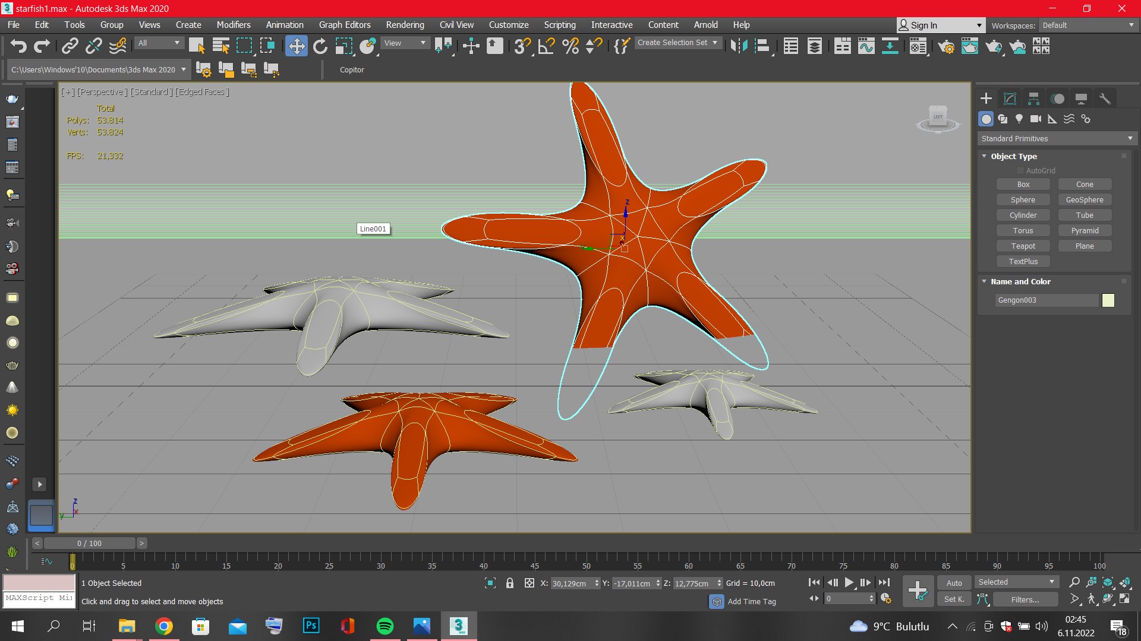This screenshot has height=641, width=1141.
Task: Open the Motion command panel tab
Action: click(x=1057, y=99)
